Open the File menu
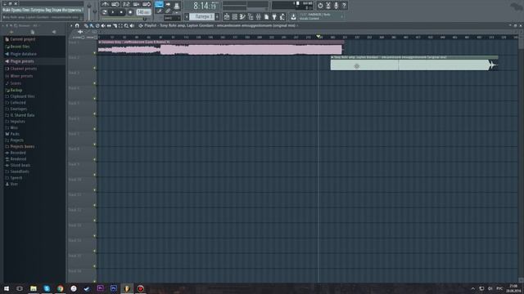 coord(6,10)
